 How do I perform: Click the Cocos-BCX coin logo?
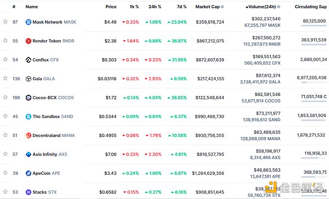[29, 98]
